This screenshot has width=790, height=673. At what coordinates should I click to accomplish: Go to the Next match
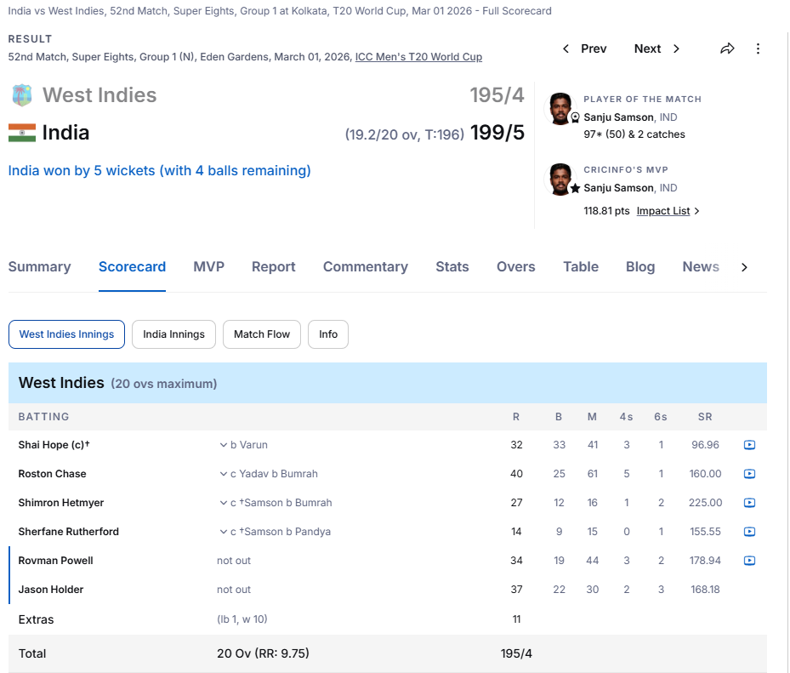coord(656,48)
